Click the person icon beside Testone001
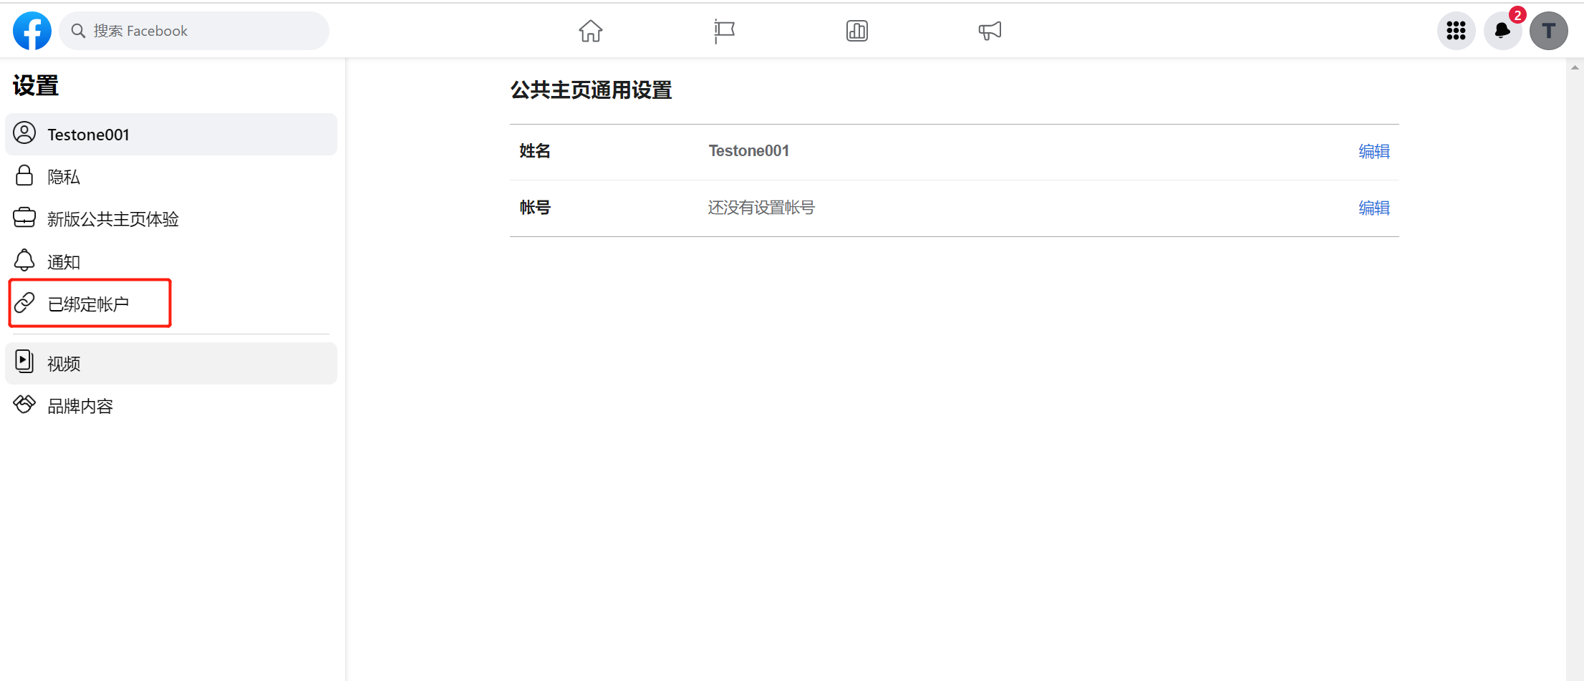The height and width of the screenshot is (681, 1584). [24, 133]
